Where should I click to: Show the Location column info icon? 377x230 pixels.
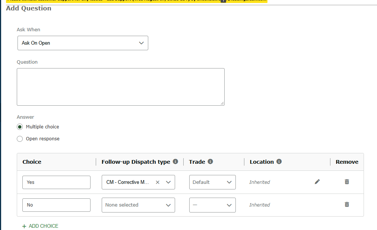[279, 162]
